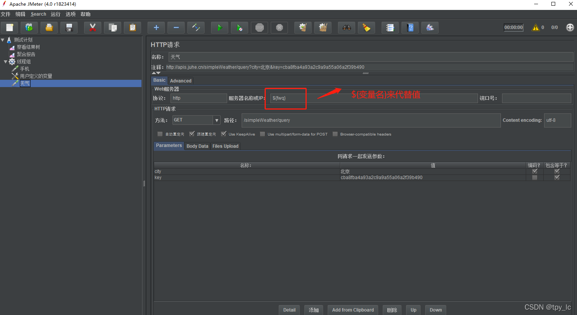Open the 方法 GET dropdown
This screenshot has height=315, width=577.
click(217, 120)
